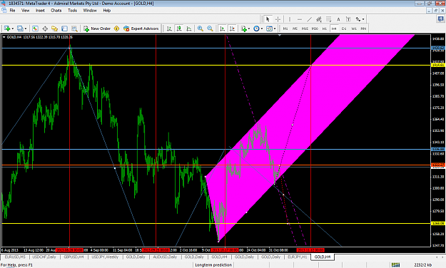Switch chart to candlesticks type
The width and height of the screenshot is (446, 268).
click(179, 29)
